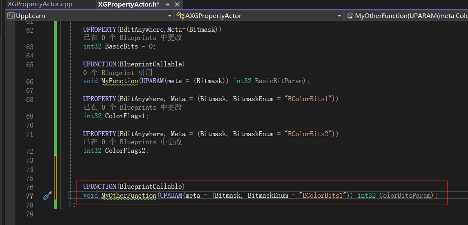
Task: Click line number 63 in the margin
Action: click(x=30, y=47)
